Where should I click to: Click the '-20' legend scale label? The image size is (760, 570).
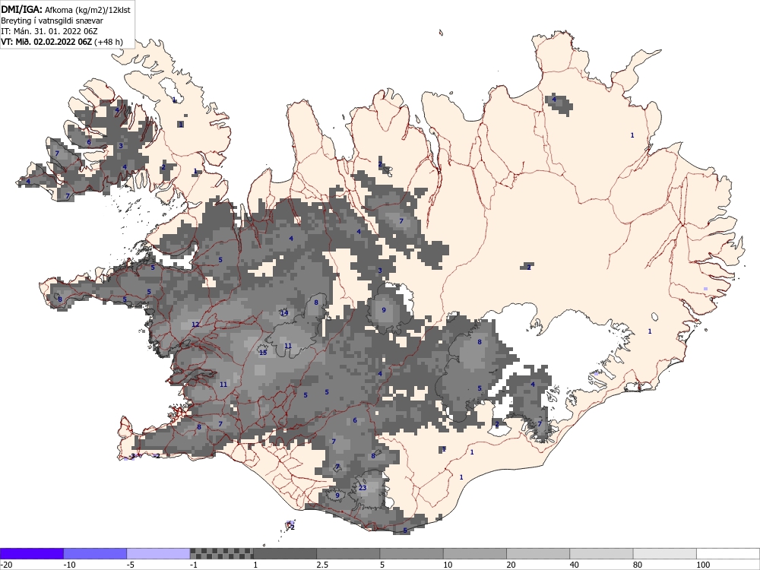point(6,565)
